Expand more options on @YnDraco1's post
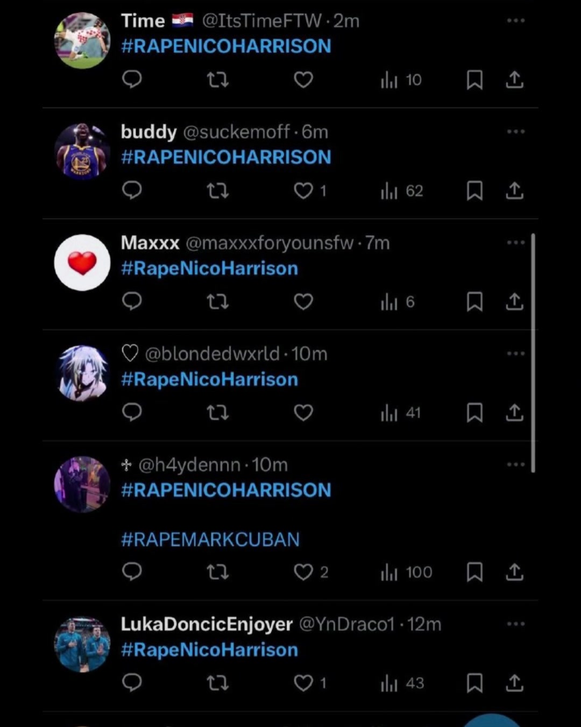The image size is (581, 727). click(515, 624)
